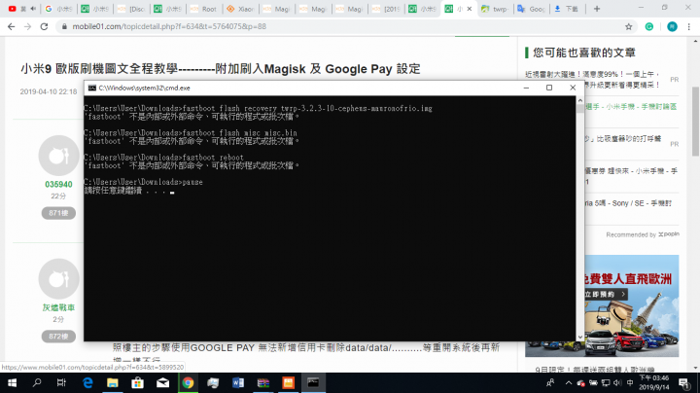Open the Chrome three-dot menu
700x393 pixels.
click(689, 27)
